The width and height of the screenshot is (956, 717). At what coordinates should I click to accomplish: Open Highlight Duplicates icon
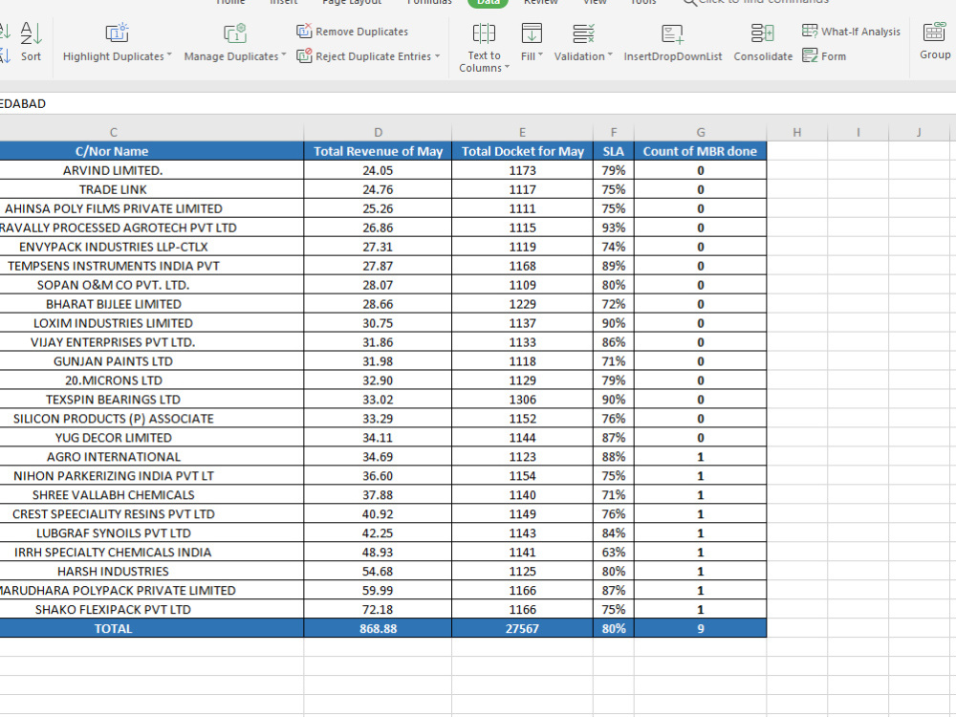click(117, 33)
